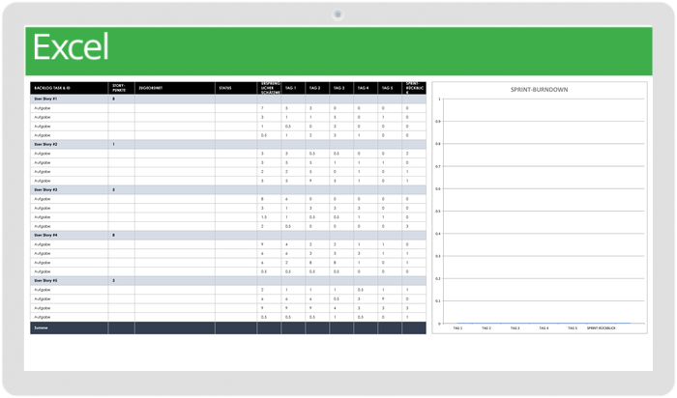Click the SPRINT-BURNDOWN chart title
This screenshot has height=398, width=677.
[540, 90]
